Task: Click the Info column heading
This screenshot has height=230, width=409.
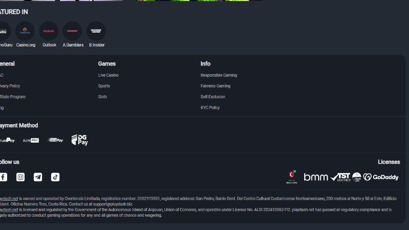Action: (206, 63)
